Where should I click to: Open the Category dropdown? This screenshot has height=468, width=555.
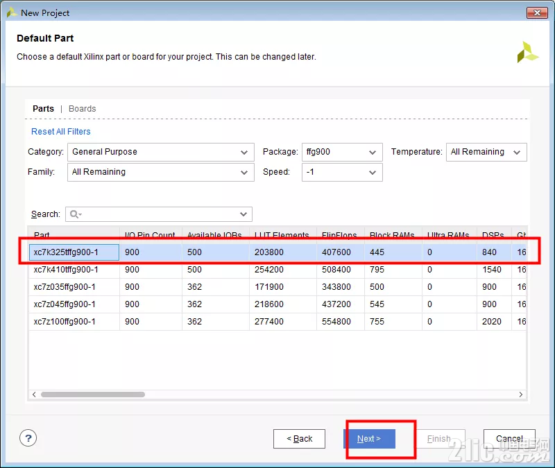(x=161, y=152)
